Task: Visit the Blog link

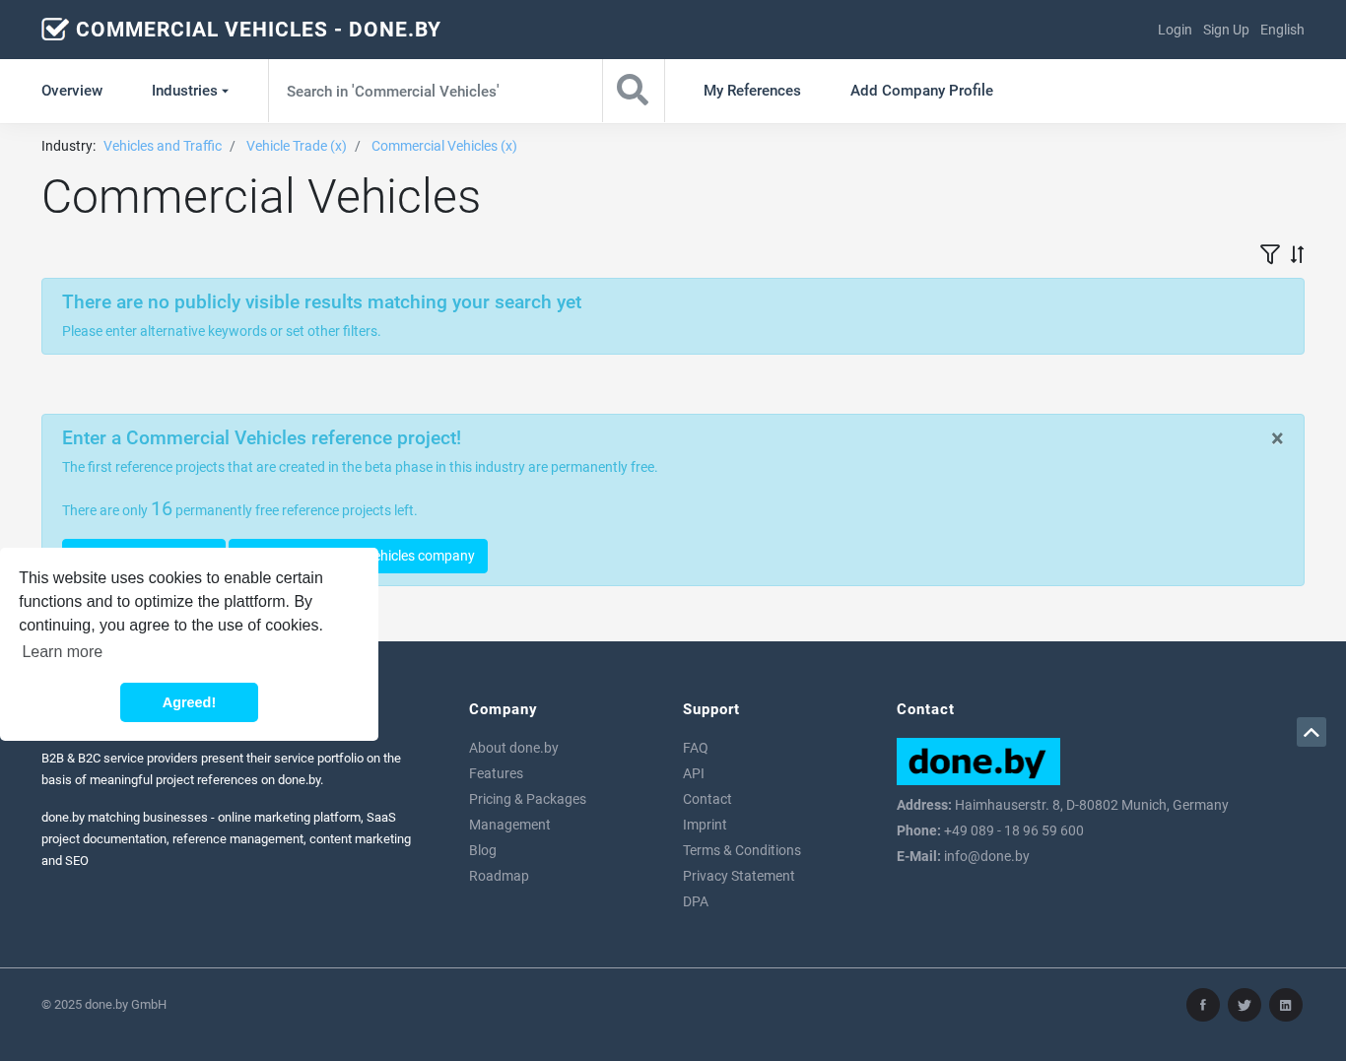Action: click(x=483, y=850)
